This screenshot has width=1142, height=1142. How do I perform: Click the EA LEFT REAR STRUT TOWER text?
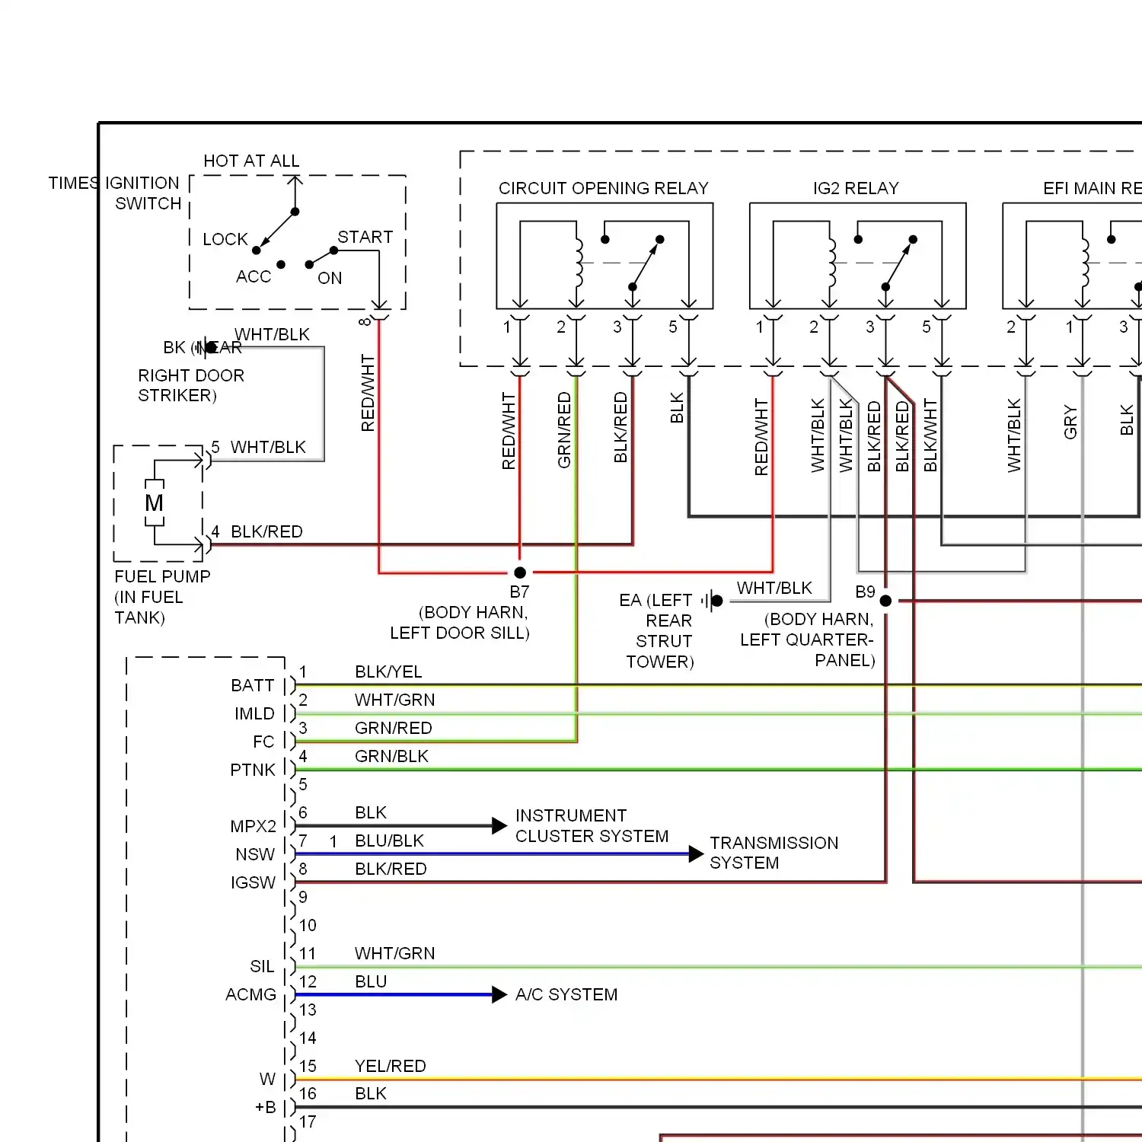(658, 631)
